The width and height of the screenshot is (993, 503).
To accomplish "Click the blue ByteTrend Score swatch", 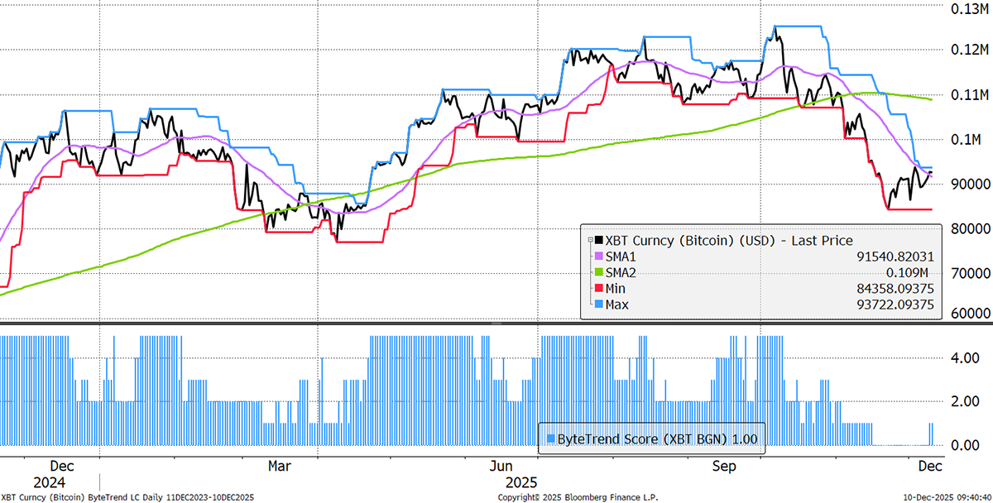I will (x=549, y=438).
